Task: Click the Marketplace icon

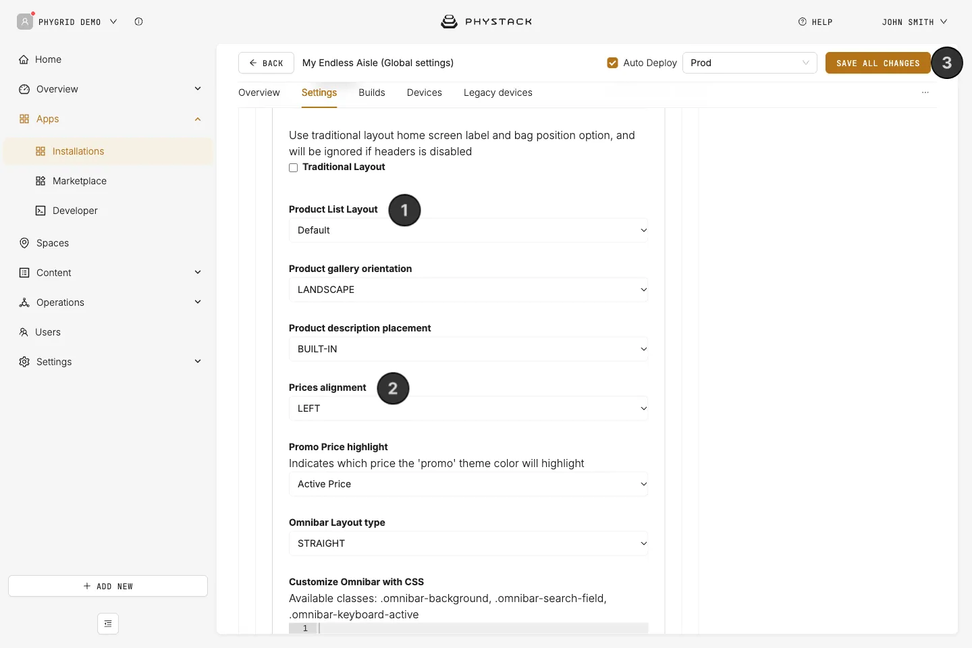Action: pyautogui.click(x=40, y=181)
